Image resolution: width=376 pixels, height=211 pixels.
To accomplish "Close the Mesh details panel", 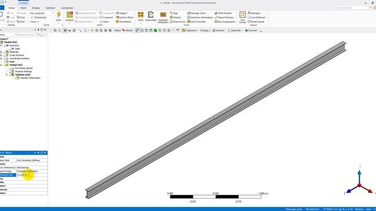I will (x=45, y=152).
